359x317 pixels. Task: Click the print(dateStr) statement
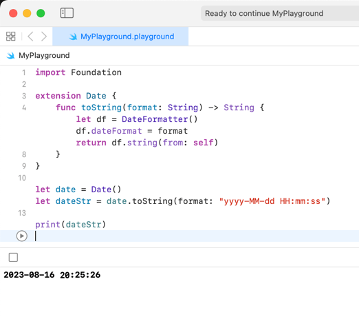[x=71, y=225]
